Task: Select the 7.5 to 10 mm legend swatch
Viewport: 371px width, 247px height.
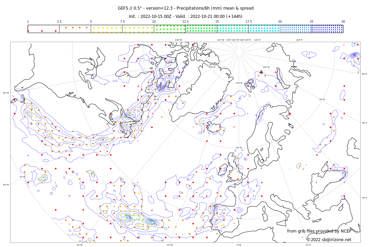Action: pos(138,29)
